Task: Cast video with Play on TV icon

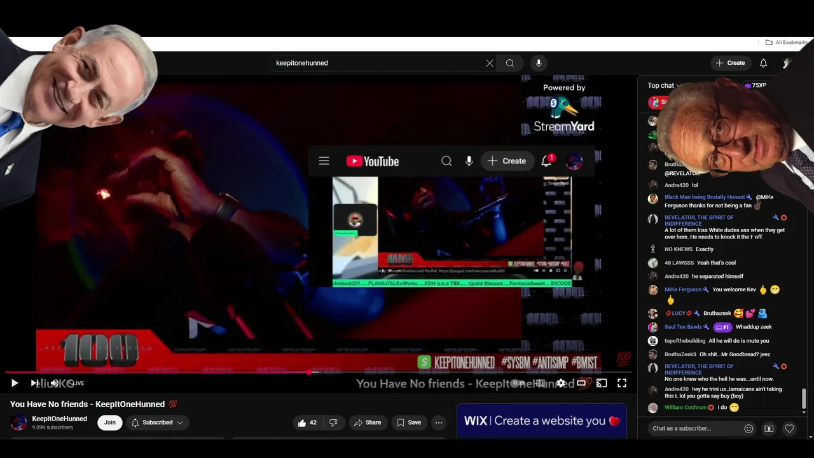Action: click(x=602, y=383)
